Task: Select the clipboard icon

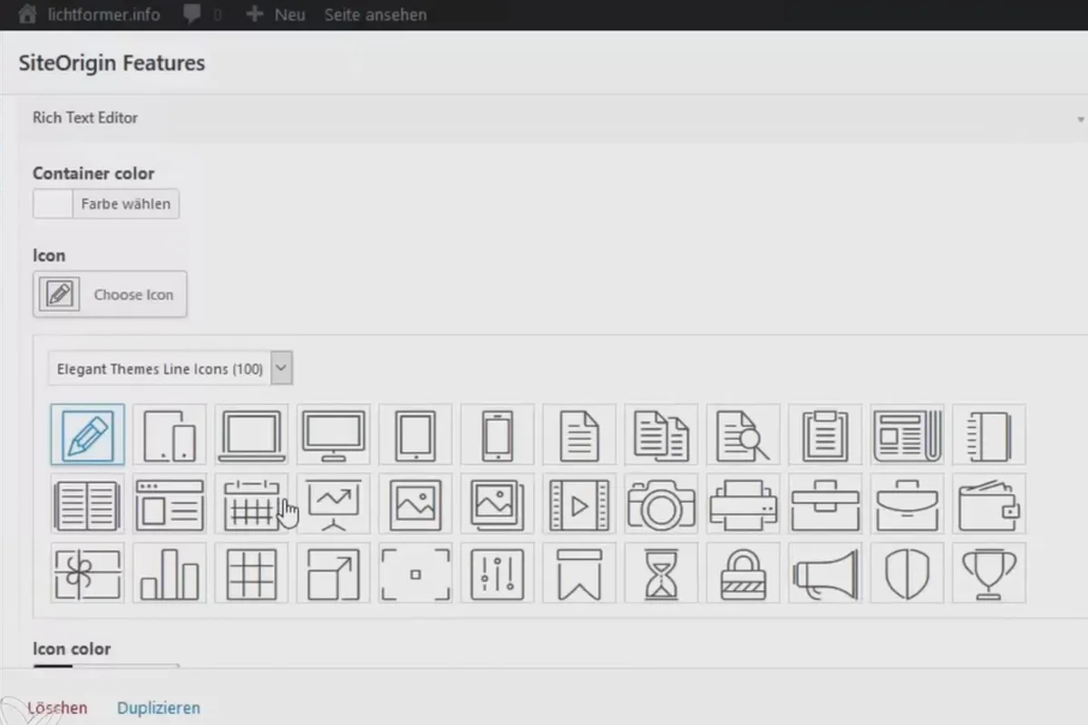Action: (825, 435)
